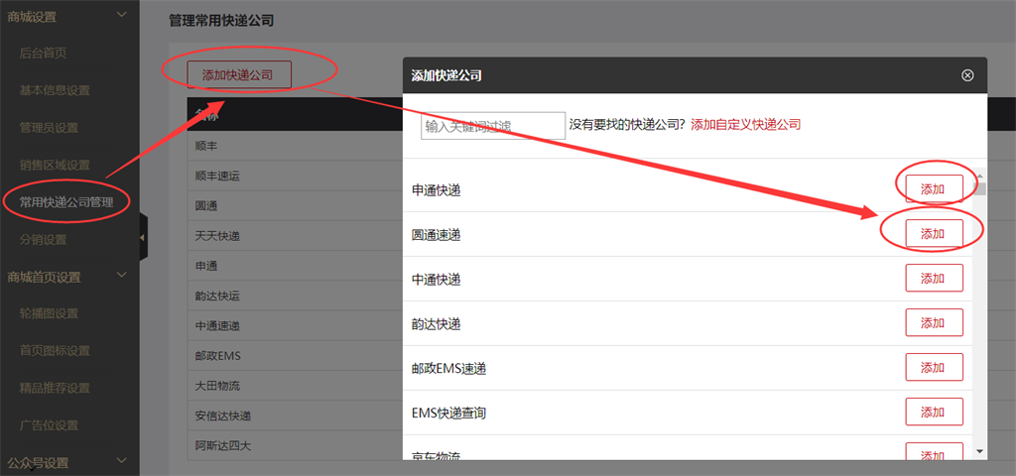Add EMS快递查询 with its 添加 button
Viewport: 1016px width, 476px height.
pyautogui.click(x=934, y=412)
